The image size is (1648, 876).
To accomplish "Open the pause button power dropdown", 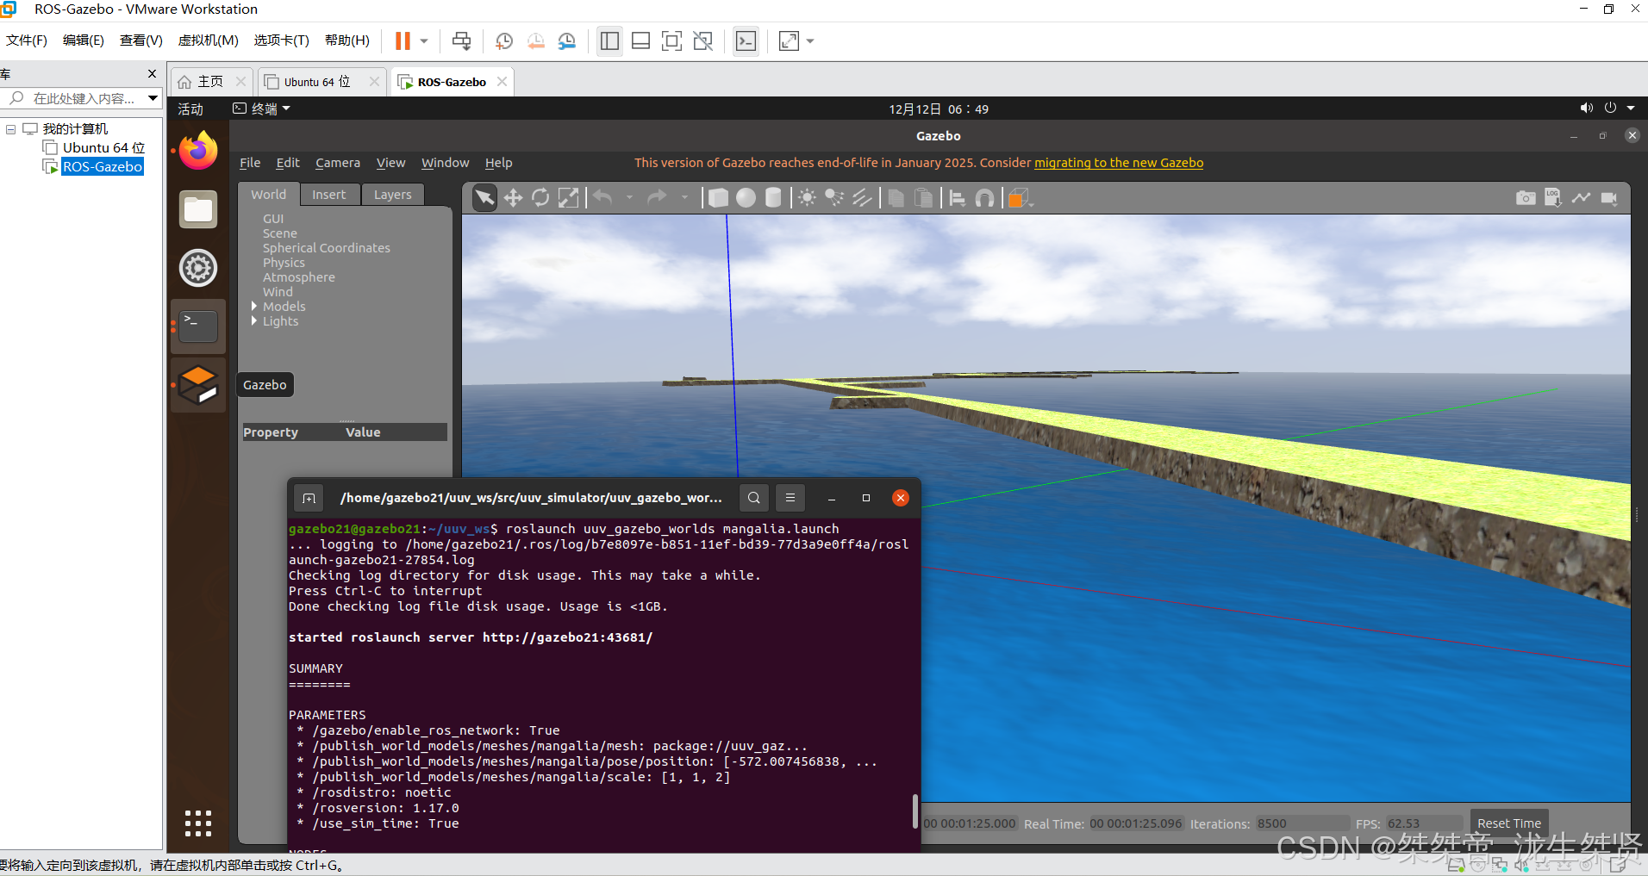I will pyautogui.click(x=423, y=40).
